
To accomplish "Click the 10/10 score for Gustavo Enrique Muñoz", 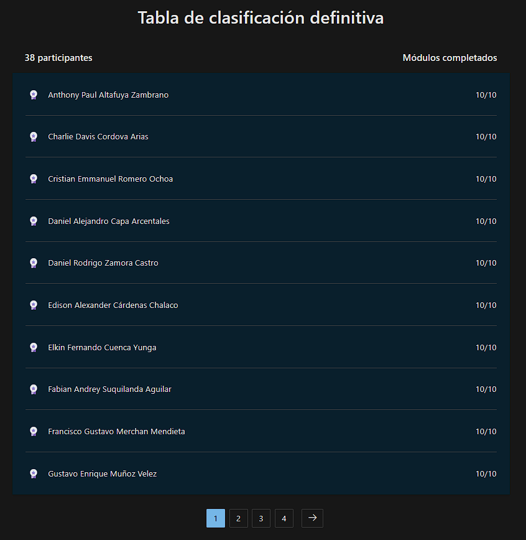I will tap(486, 474).
